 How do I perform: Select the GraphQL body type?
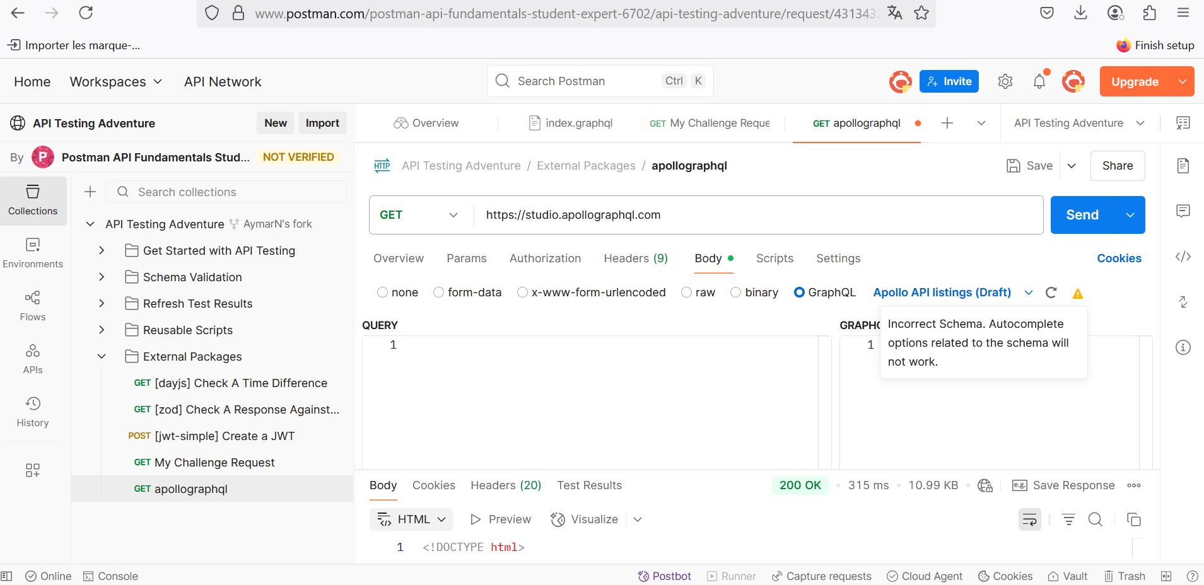[x=799, y=292]
